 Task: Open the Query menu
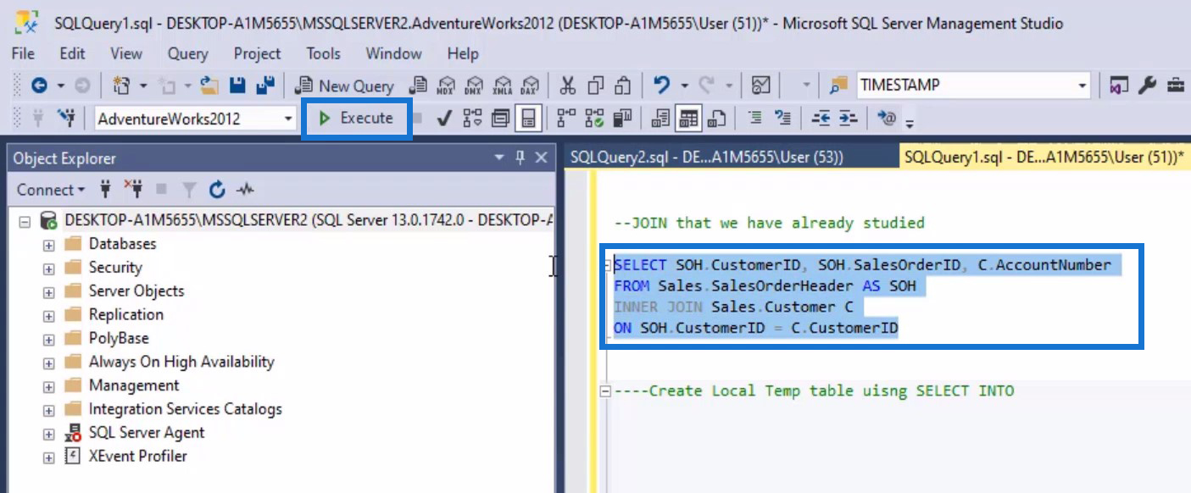click(187, 53)
